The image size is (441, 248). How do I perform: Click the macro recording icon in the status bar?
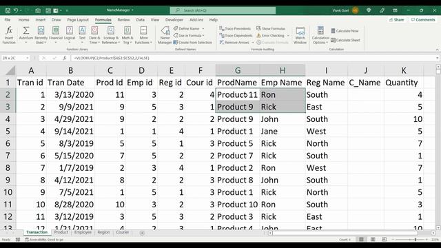coord(18,240)
